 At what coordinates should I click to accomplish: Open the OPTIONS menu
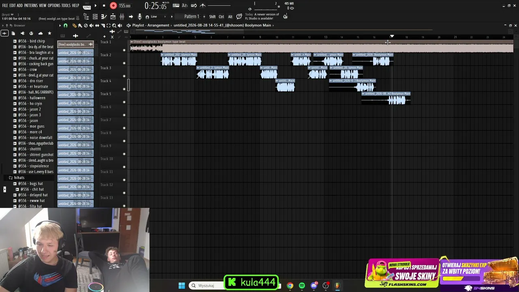coord(54,6)
